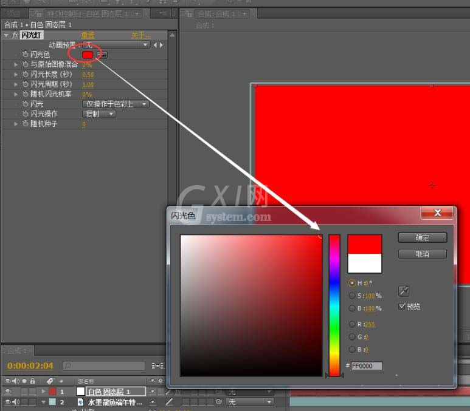Toggle the fx switch of the 闪光灯 effect
The width and height of the screenshot is (470, 411).
(15, 35)
